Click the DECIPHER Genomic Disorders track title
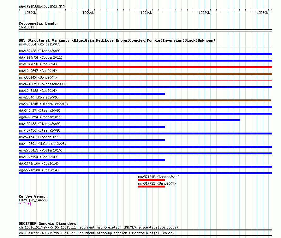The height and width of the screenshot is (238, 281). click(47, 223)
